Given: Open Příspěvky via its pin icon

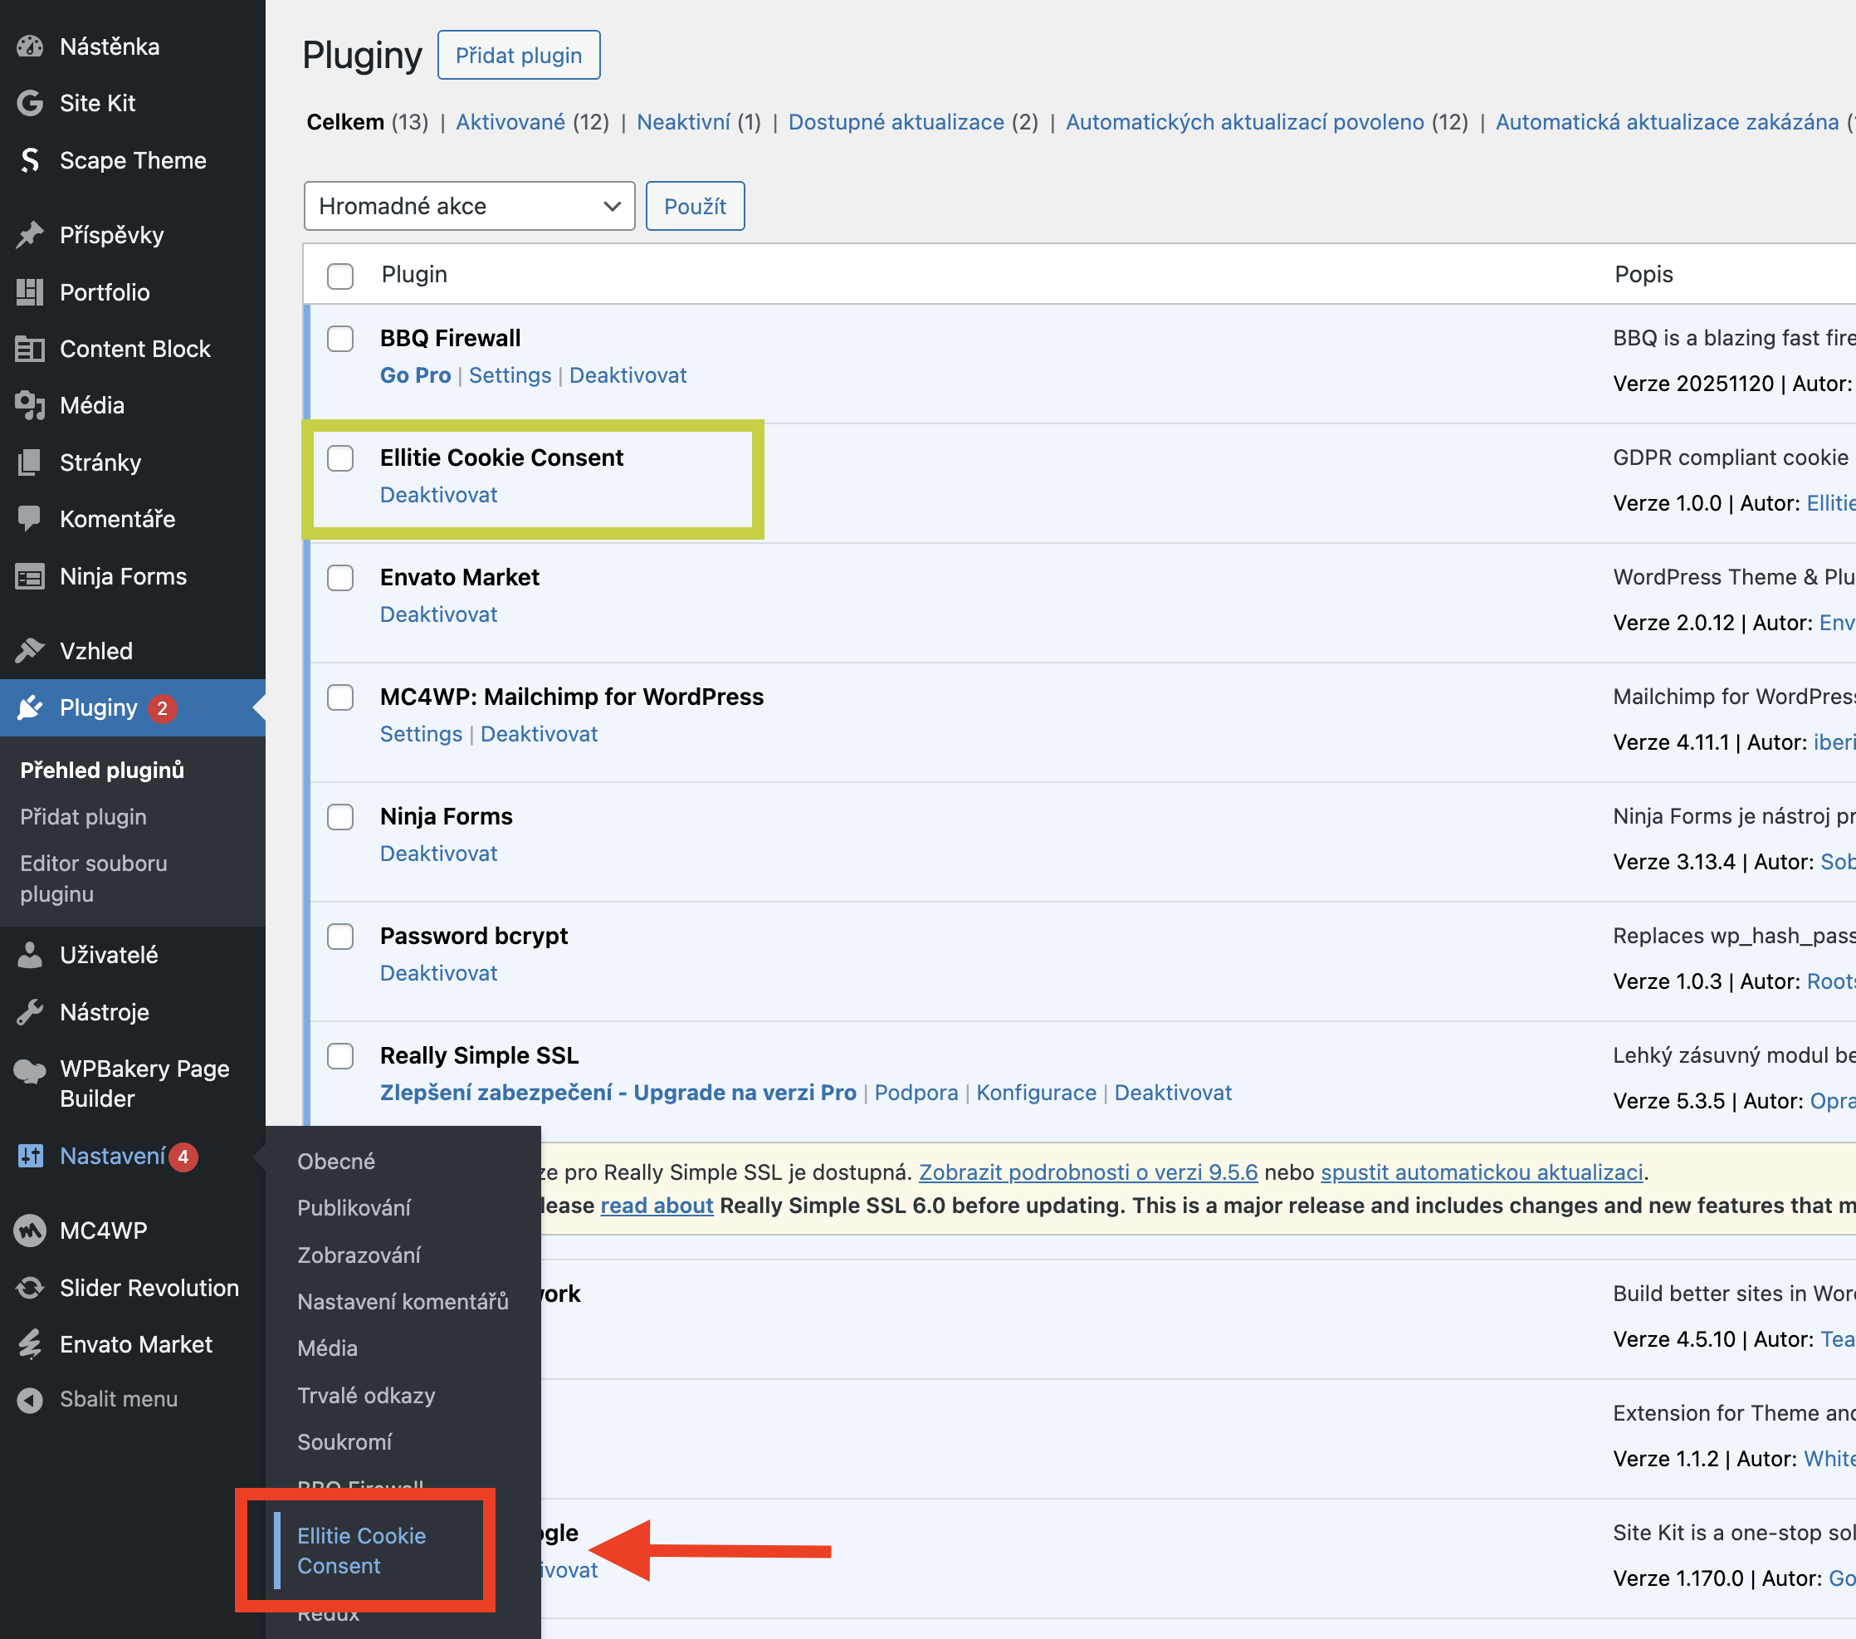Looking at the screenshot, I should 30,234.
